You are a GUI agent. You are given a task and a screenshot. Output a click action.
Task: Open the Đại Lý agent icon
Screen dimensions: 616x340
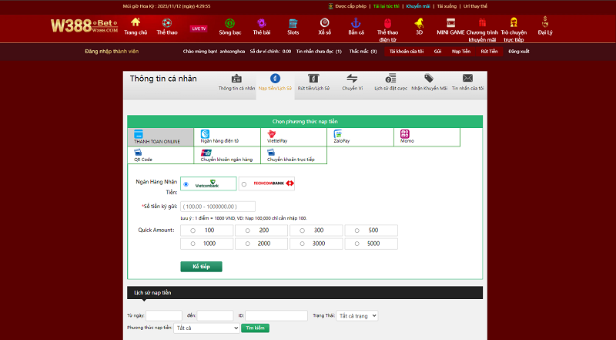[545, 22]
